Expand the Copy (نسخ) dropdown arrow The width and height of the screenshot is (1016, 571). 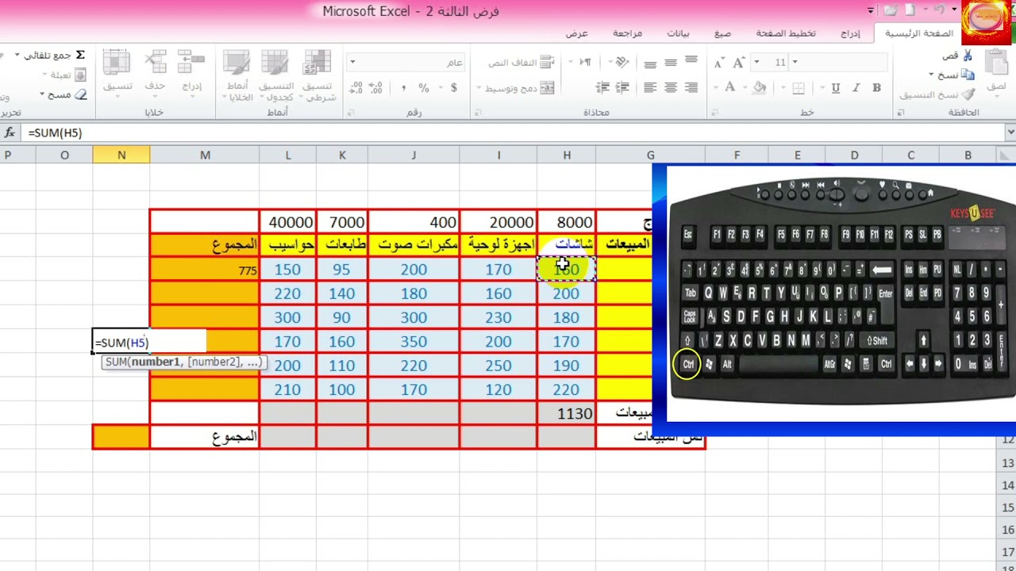(x=931, y=75)
